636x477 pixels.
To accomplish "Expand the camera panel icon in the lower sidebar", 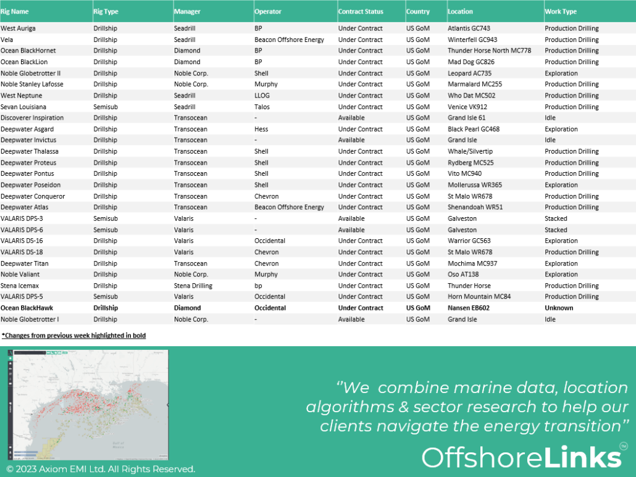I will tap(10, 447).
